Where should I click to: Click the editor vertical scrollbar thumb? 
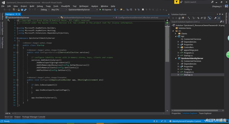(x=167, y=44)
